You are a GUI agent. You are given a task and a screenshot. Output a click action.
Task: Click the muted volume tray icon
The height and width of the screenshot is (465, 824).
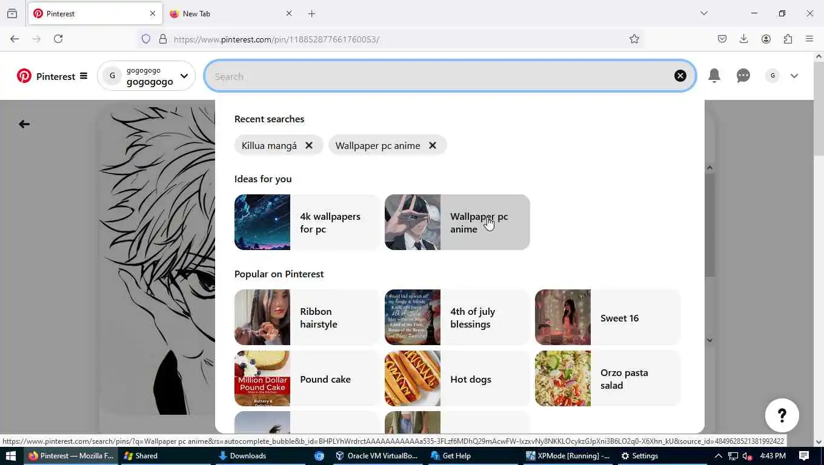click(x=748, y=456)
